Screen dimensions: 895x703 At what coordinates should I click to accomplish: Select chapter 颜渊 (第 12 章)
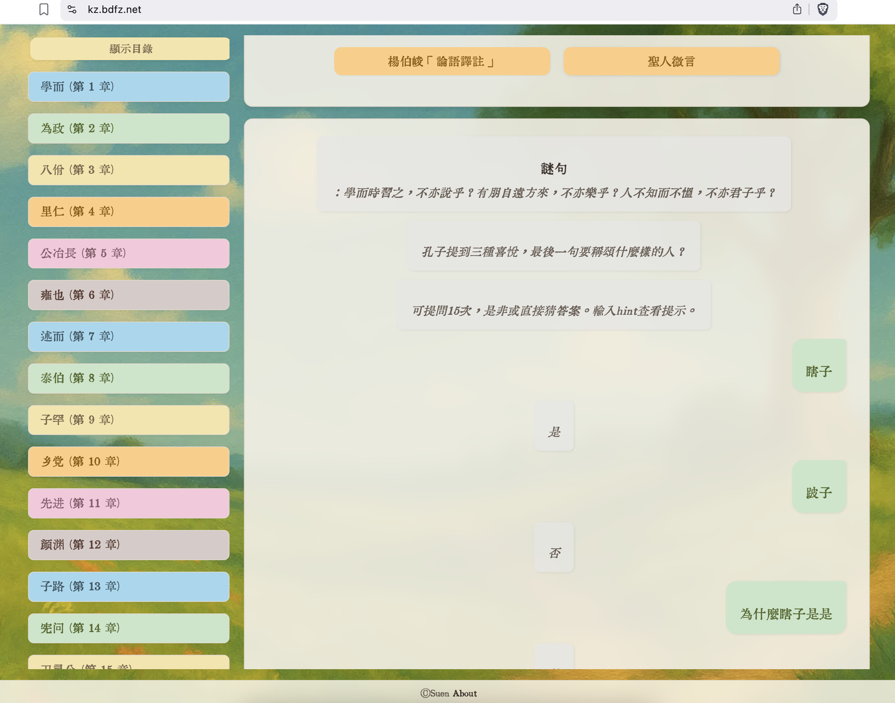[128, 545]
